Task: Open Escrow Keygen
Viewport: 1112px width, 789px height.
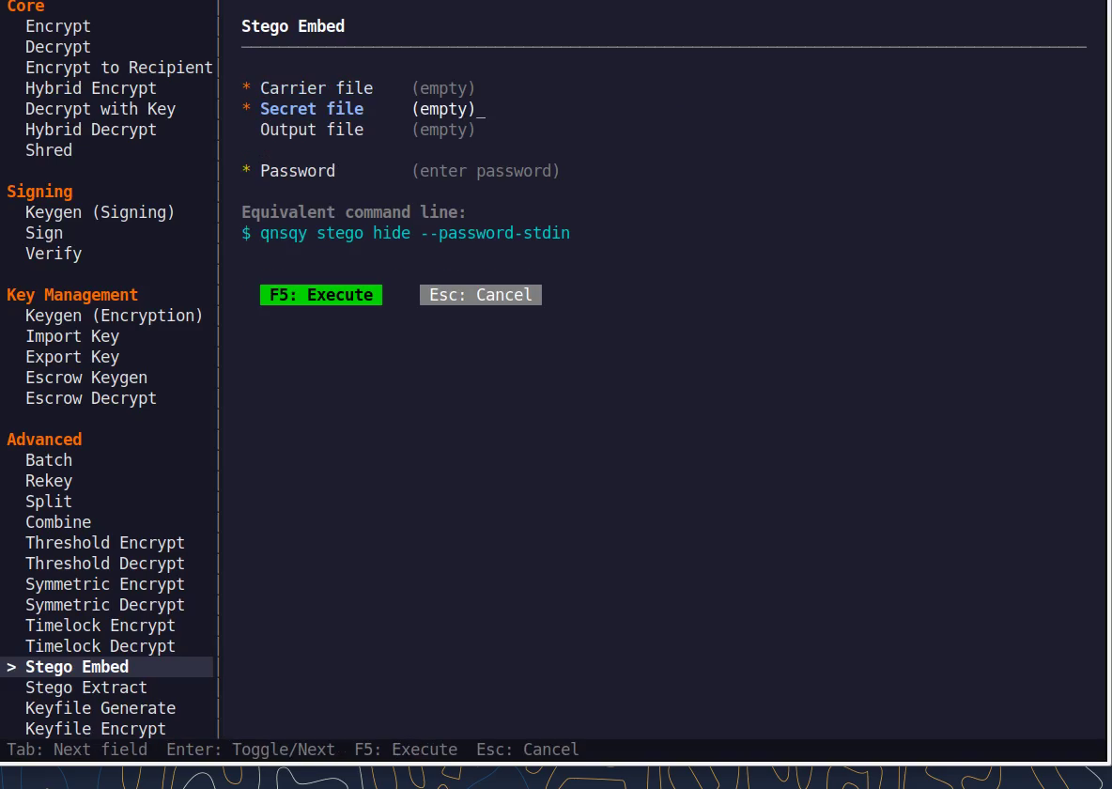Action: (x=86, y=377)
